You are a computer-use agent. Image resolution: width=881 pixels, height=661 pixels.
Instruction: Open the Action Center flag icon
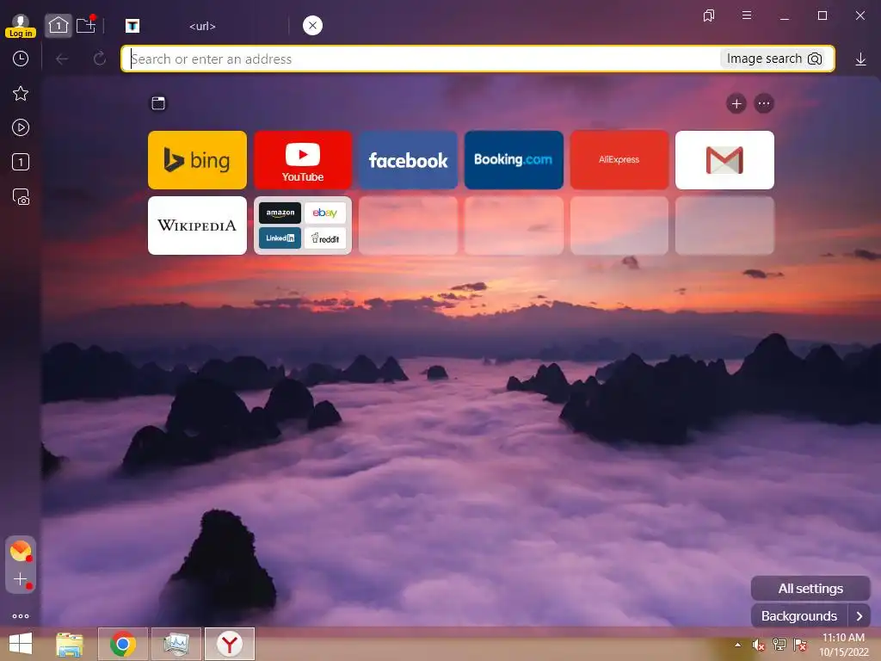pyautogui.click(x=800, y=645)
